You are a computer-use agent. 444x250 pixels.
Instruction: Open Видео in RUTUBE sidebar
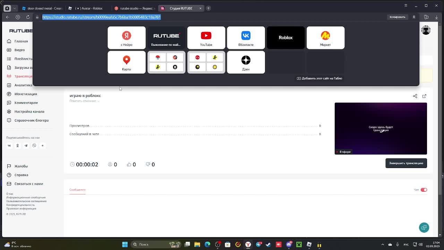pos(19,50)
